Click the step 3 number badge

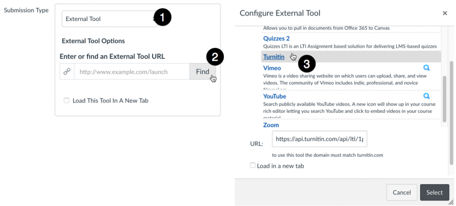click(306, 63)
